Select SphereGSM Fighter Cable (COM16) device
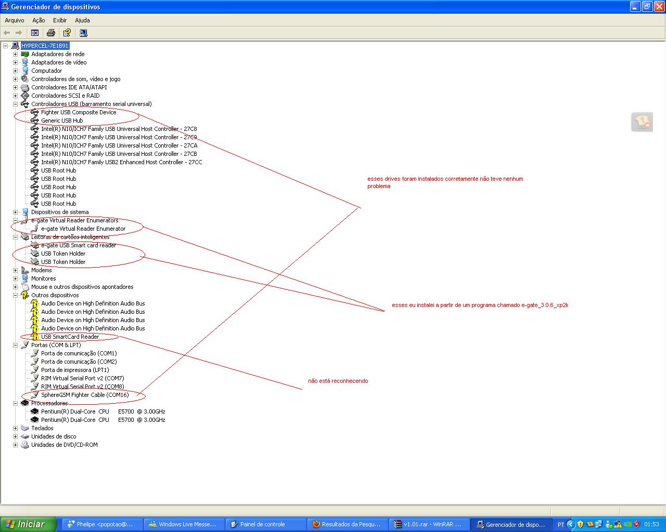 (85, 395)
